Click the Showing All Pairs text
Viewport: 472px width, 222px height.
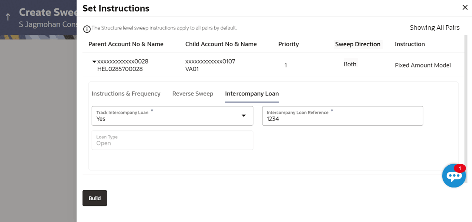coord(434,28)
